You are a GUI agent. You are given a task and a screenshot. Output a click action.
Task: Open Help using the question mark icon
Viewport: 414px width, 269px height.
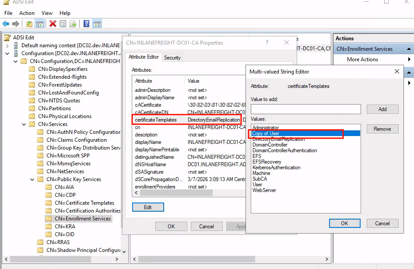tap(87, 24)
